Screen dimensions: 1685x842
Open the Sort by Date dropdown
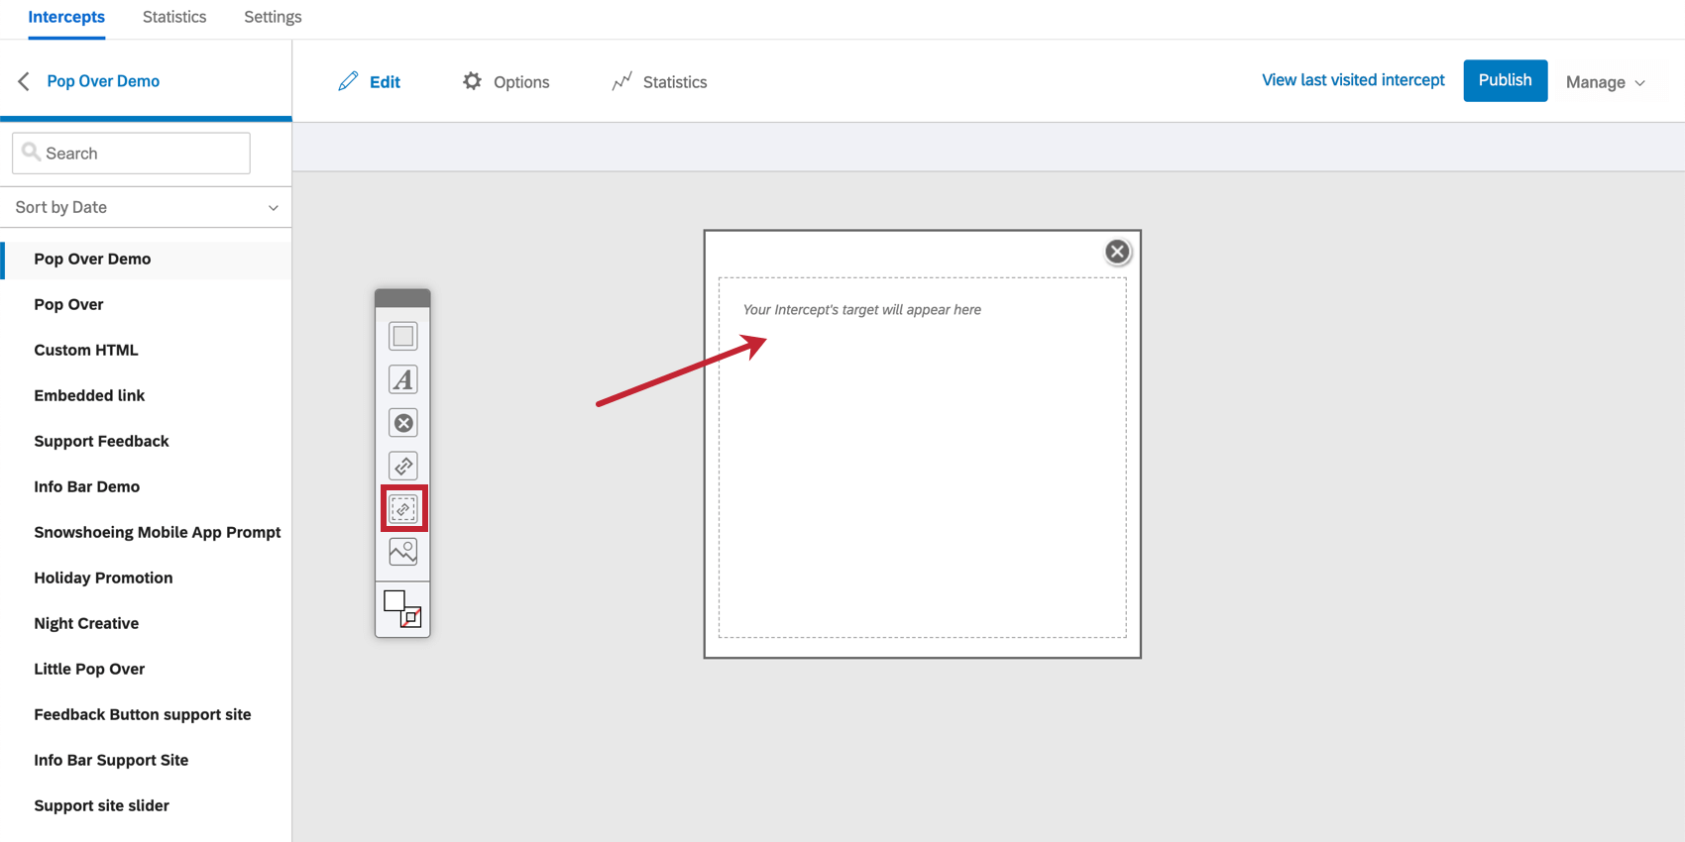(x=146, y=207)
